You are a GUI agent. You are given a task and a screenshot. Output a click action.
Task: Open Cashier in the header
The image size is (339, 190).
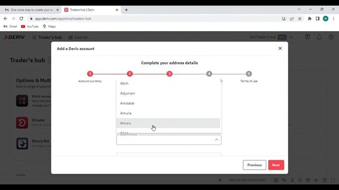coord(78,37)
